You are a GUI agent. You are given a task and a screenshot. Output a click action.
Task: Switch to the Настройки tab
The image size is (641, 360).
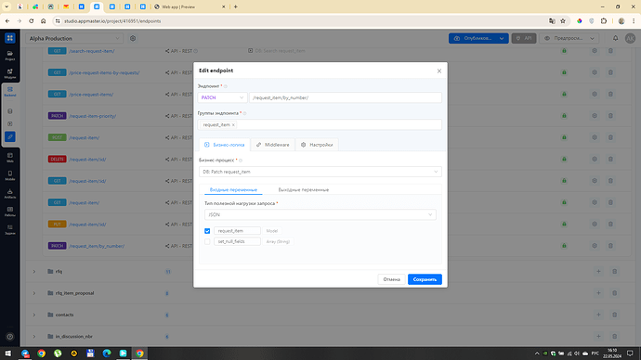click(x=317, y=145)
